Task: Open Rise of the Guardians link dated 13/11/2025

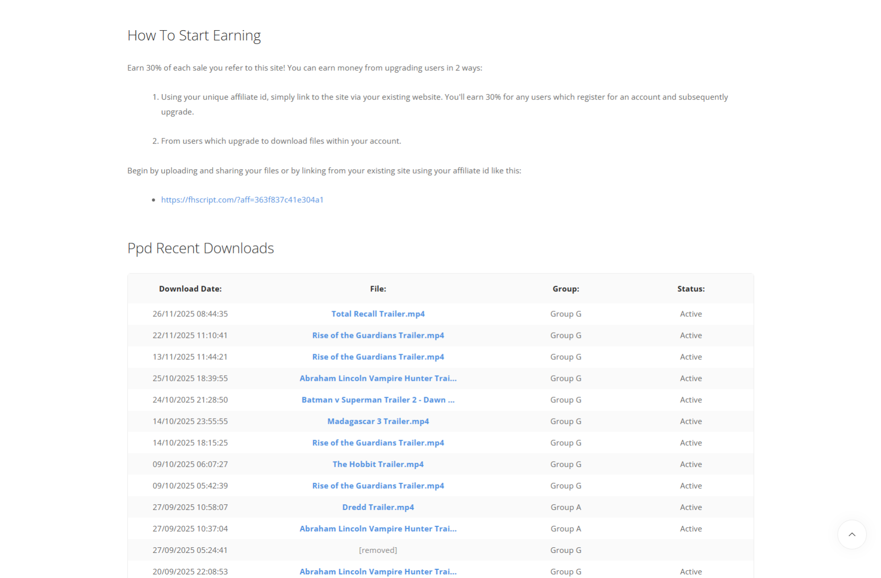Action: (378, 357)
